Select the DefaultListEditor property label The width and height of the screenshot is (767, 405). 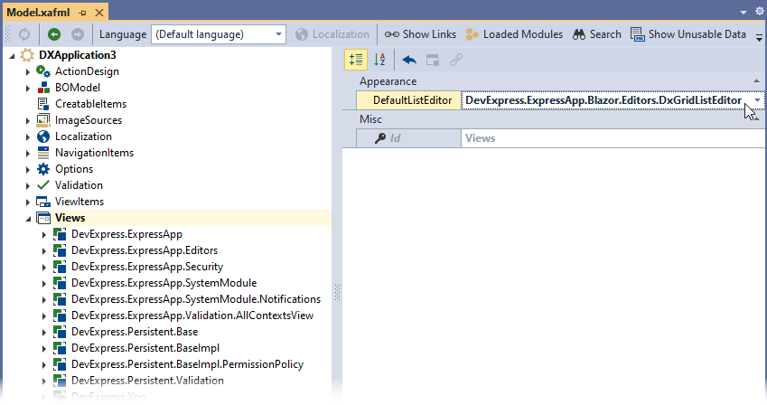pos(408,100)
